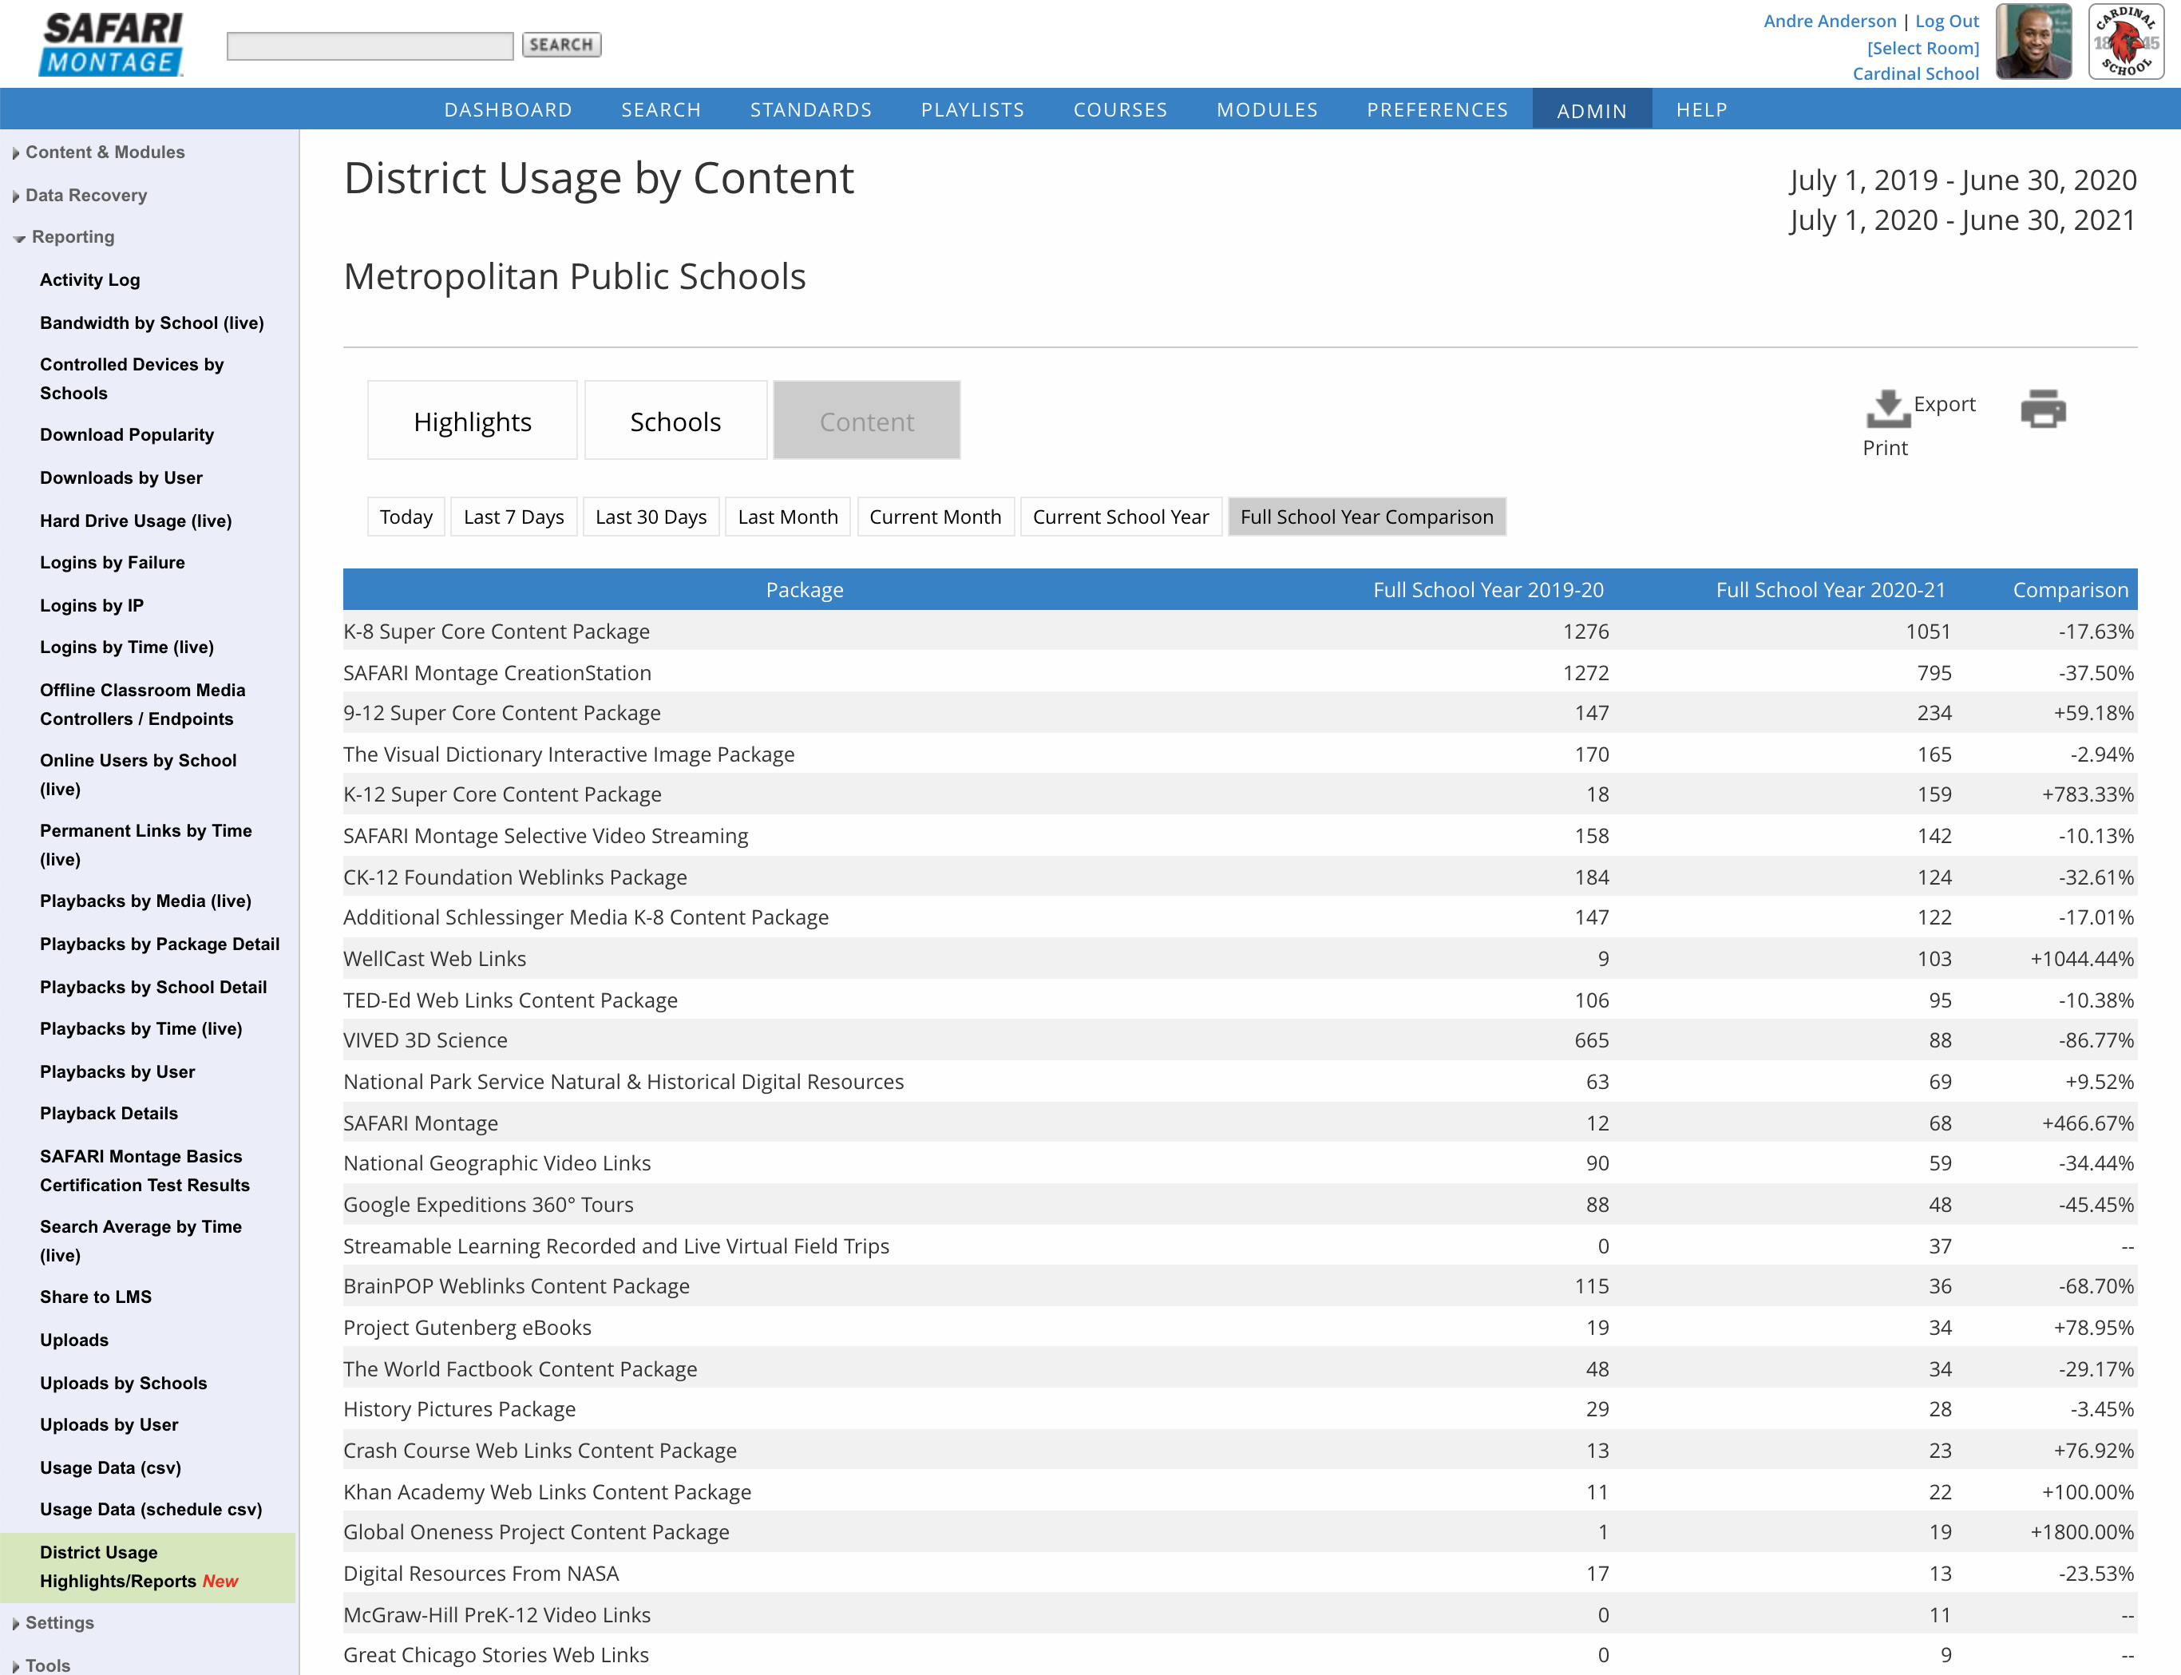Screen dimensions: 2181x1675
Task: Open Controlled Devices by Schools report
Action: (132, 379)
